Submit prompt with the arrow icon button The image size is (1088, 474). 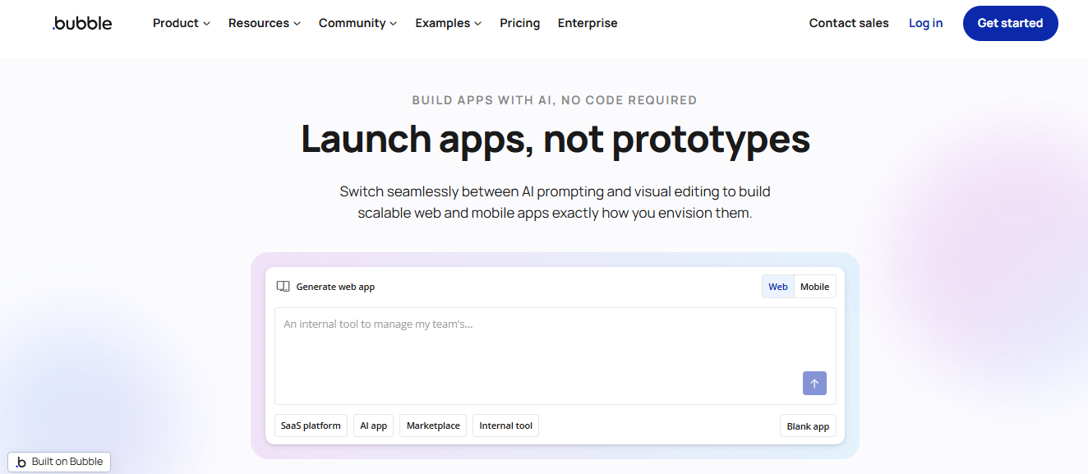(814, 384)
